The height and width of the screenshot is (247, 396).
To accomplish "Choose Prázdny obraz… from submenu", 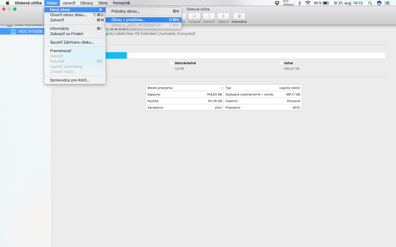I will coord(144,11).
